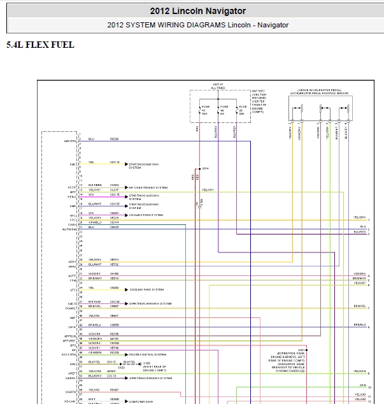The height and width of the screenshot is (404, 384).
Task: Click the Cooling Fans System text on pin 34
Action: 146,289
